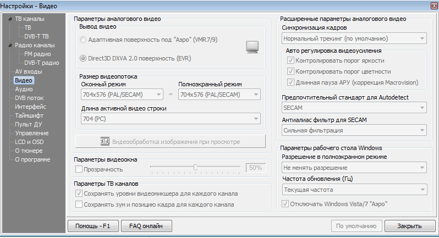Click the 50% transparency value field
The height and width of the screenshot is (238, 439).
click(255, 168)
